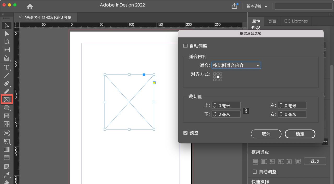The image size is (334, 184).
Task: Enable 自动调整 in the 框架适应 panel
Action: point(255,171)
